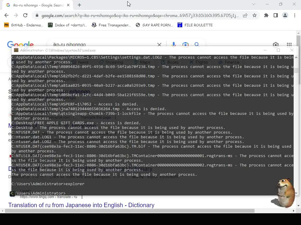Click the qtsingleapp-Chomik lockfile line
Image resolution: width=301 pixels, height=225 pixels.
coord(153,116)
